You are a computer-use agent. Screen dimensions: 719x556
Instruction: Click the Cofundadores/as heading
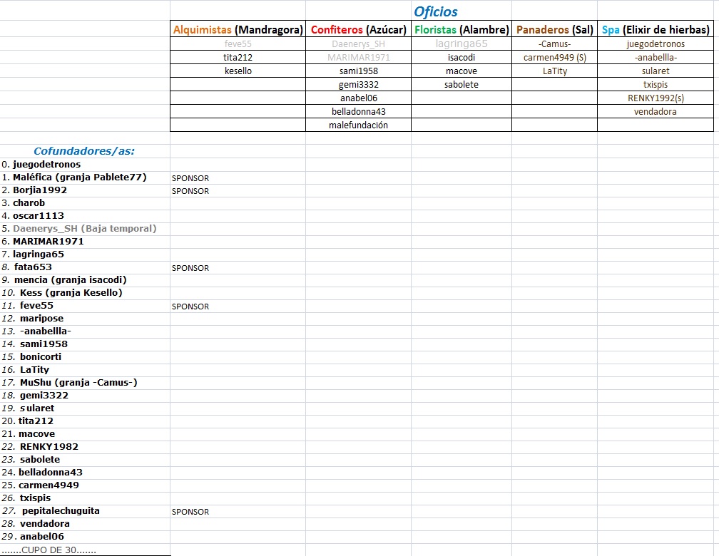[84, 151]
